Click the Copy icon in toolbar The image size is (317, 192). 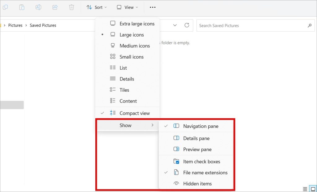[5, 7]
